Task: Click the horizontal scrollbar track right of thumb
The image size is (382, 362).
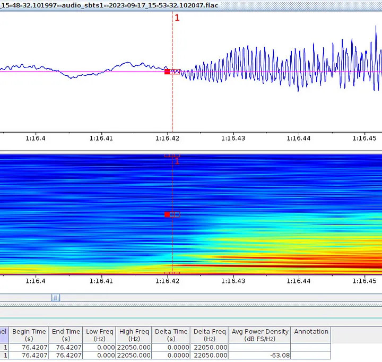Action: coord(212,298)
